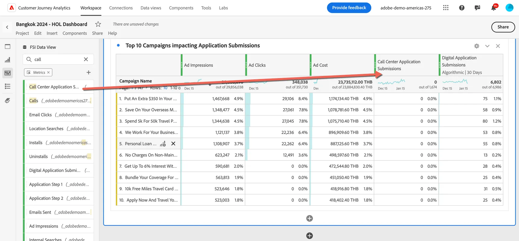Favorite the project with the star icon
This screenshot has width=519, height=241.
coord(98,24)
